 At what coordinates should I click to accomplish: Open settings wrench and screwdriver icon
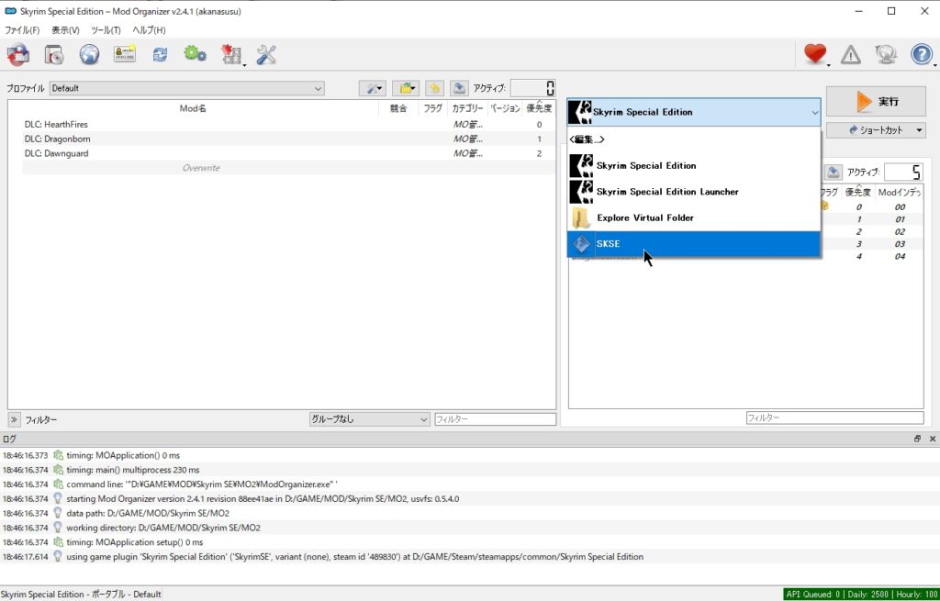coord(265,55)
